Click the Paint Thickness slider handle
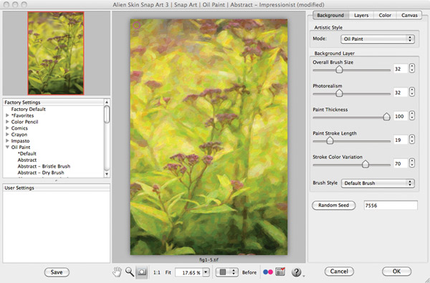 (386, 117)
